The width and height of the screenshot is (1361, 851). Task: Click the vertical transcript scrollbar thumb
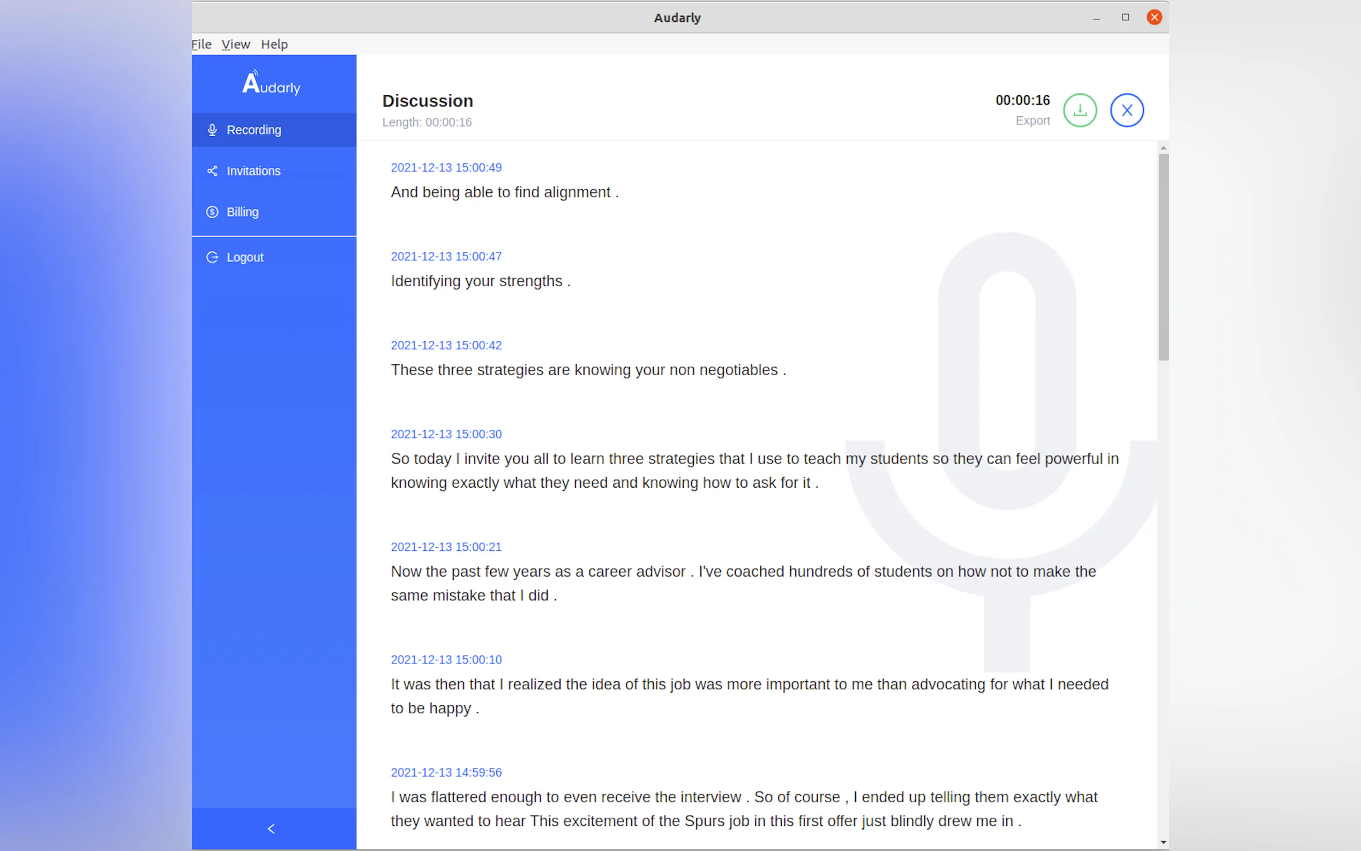click(1163, 256)
